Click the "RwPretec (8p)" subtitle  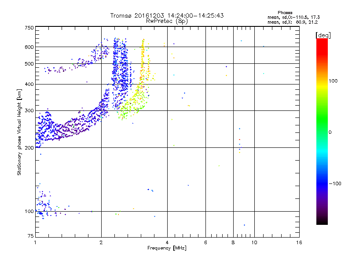tap(167, 21)
